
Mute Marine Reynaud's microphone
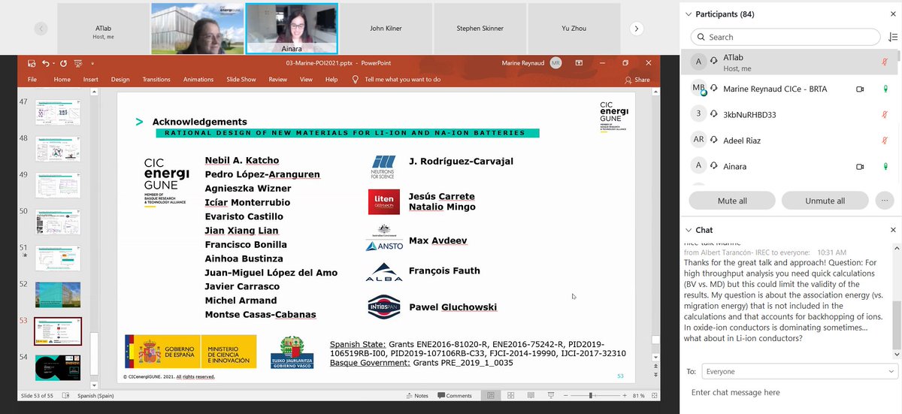point(885,89)
